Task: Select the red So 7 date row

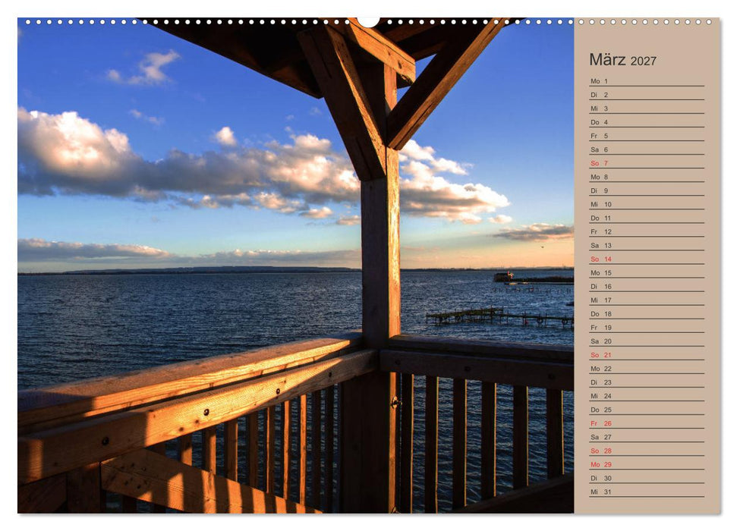Action: click(x=647, y=163)
